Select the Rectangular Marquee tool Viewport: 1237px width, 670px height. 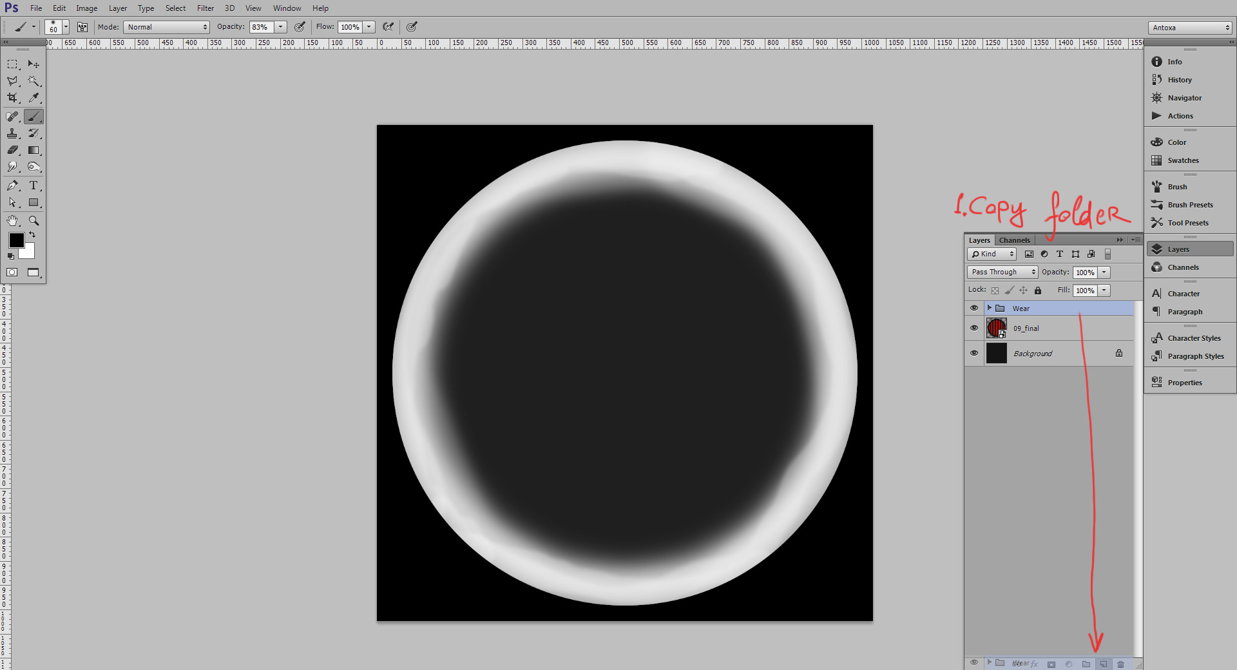click(x=13, y=64)
